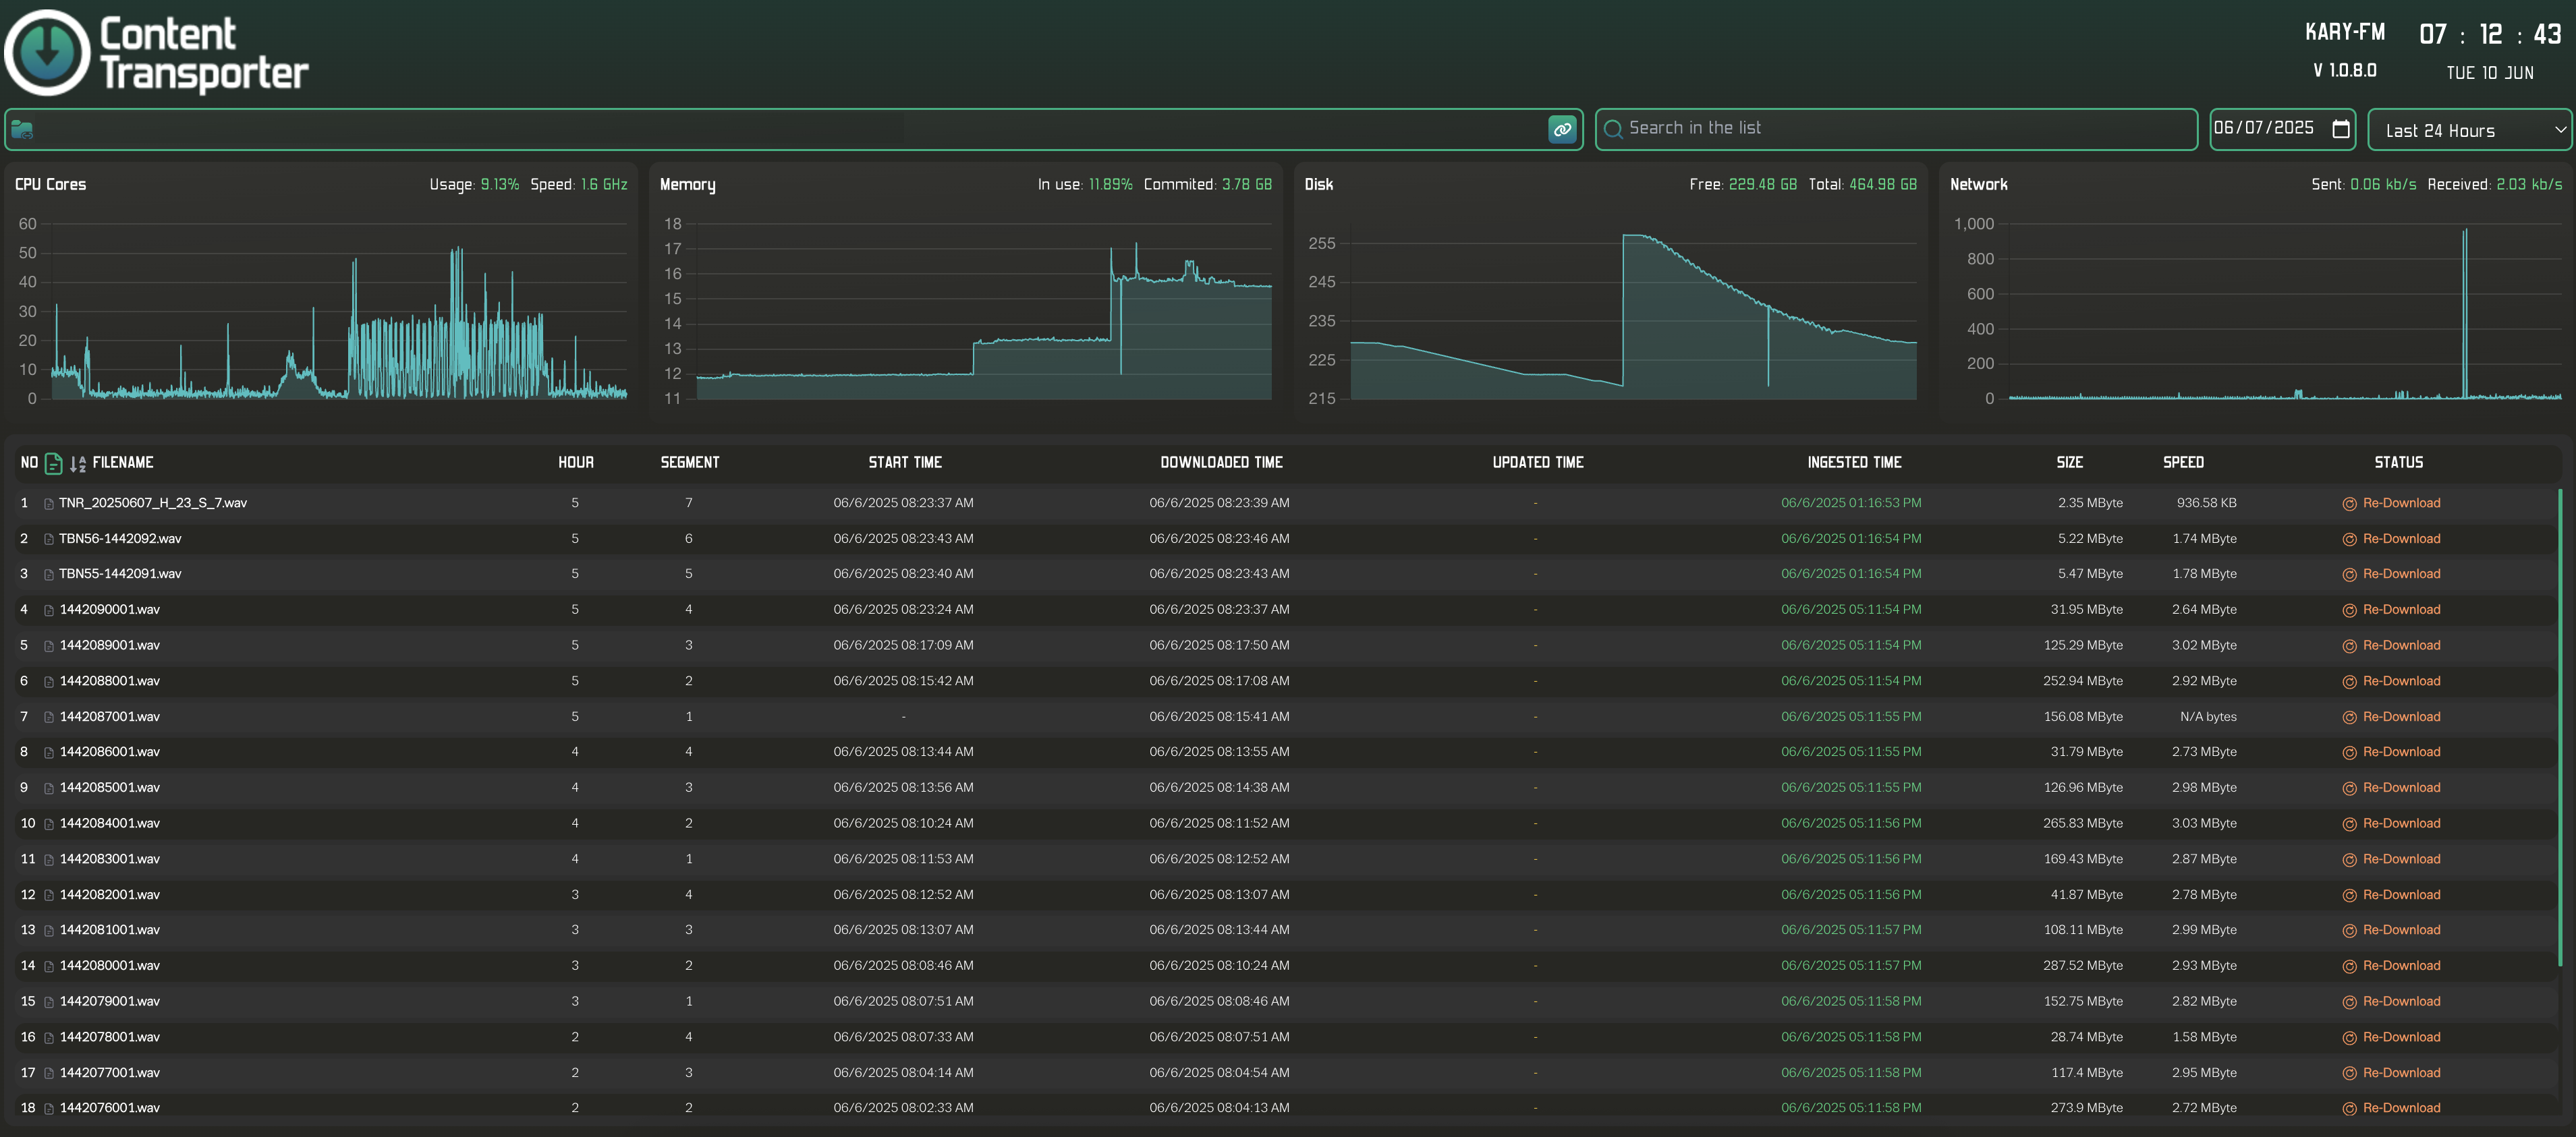Open the calendar picker icon in date field
Viewport: 2576px width, 1137px height.
point(2340,129)
